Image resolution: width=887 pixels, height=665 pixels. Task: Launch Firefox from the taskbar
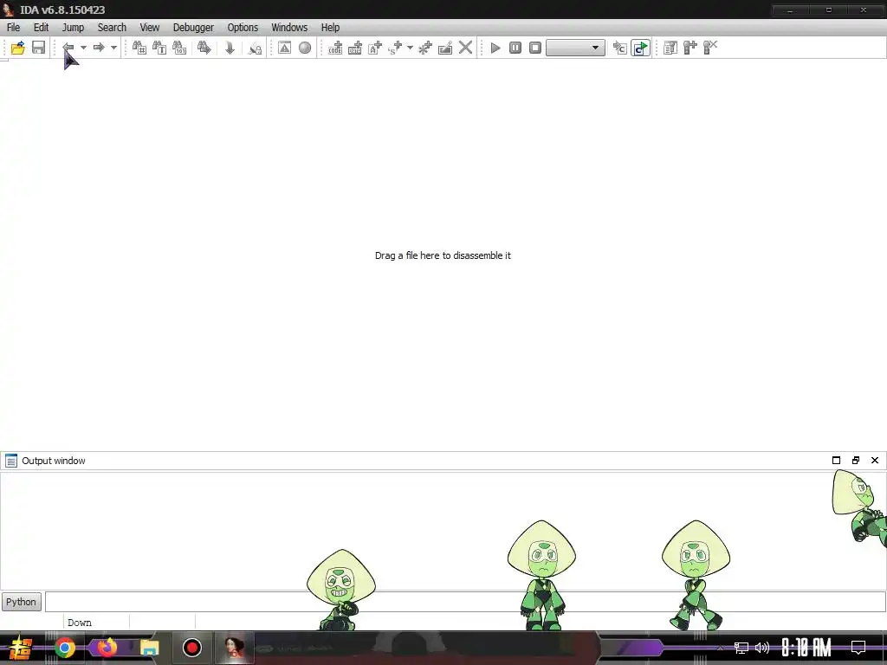107,648
